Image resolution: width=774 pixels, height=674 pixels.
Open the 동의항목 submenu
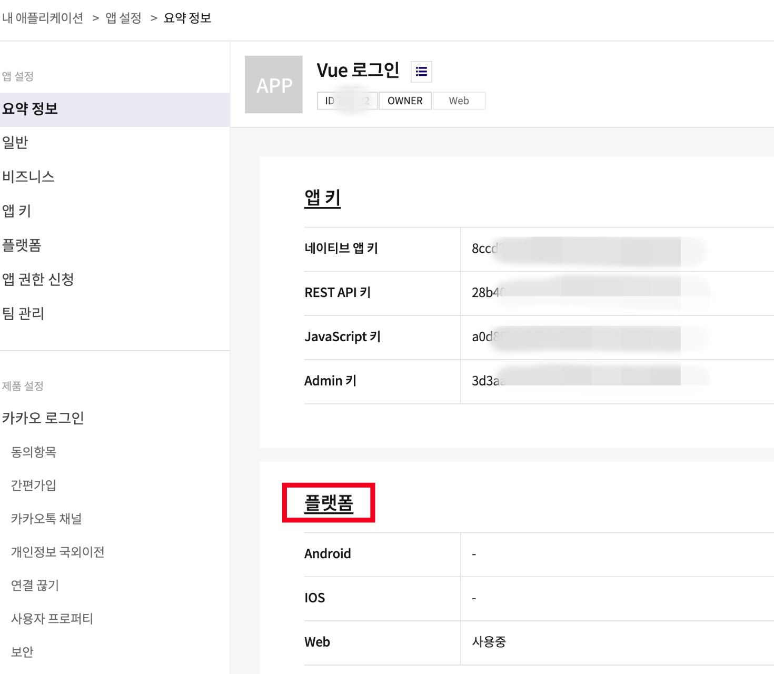click(34, 452)
